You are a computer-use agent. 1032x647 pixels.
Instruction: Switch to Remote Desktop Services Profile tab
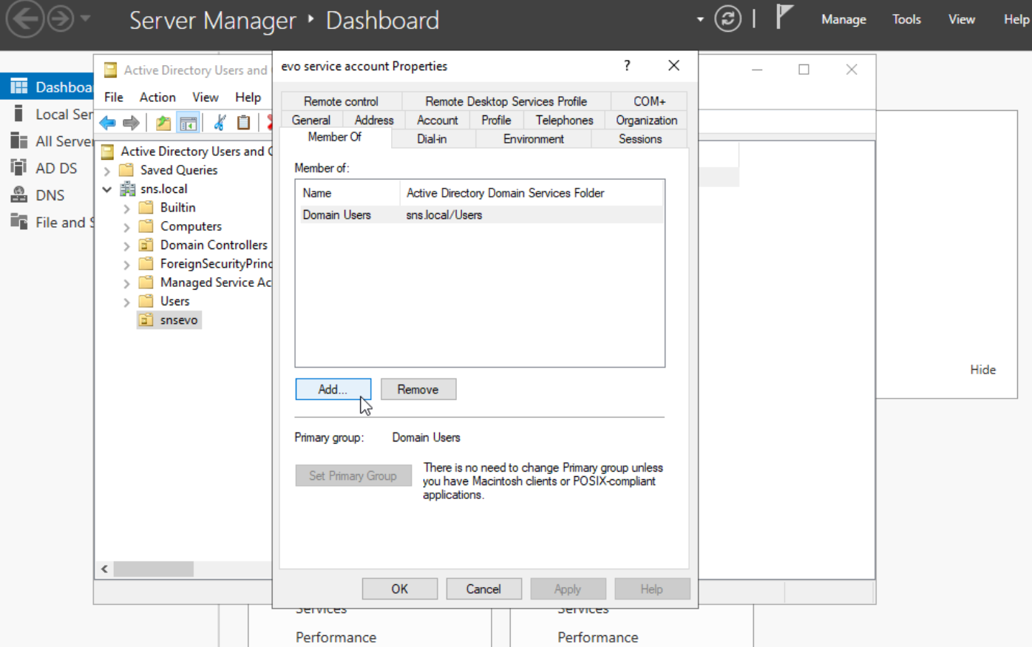[x=506, y=101]
